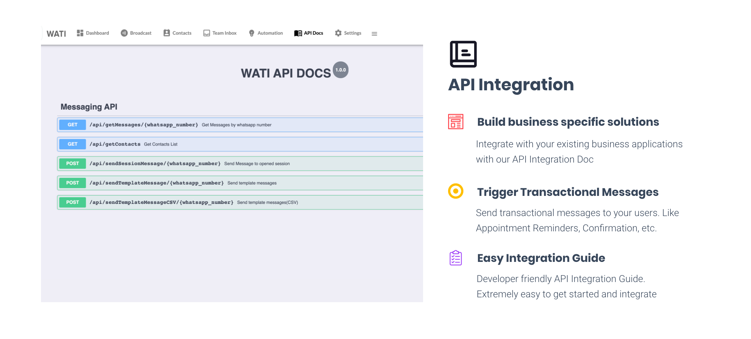Open the Settings menu item

coord(348,33)
